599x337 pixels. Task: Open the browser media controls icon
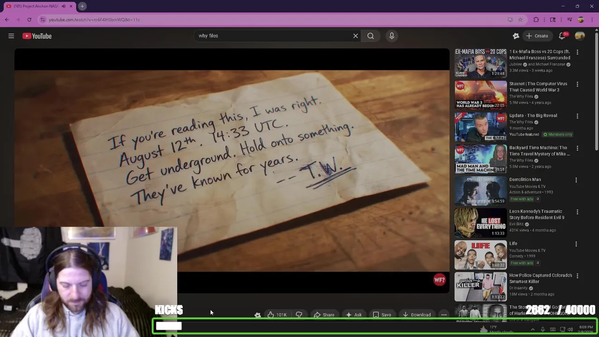click(570, 20)
